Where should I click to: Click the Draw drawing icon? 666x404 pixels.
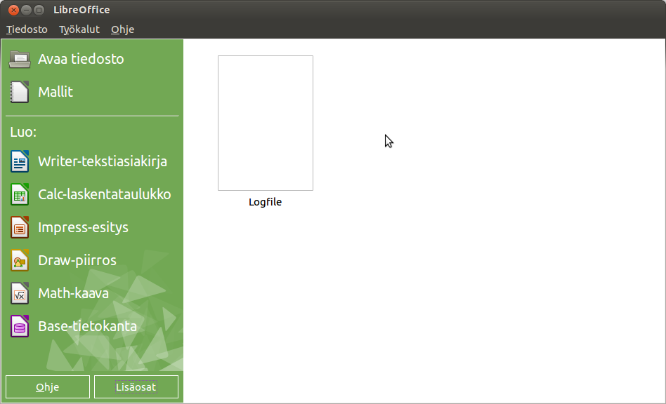tap(20, 260)
